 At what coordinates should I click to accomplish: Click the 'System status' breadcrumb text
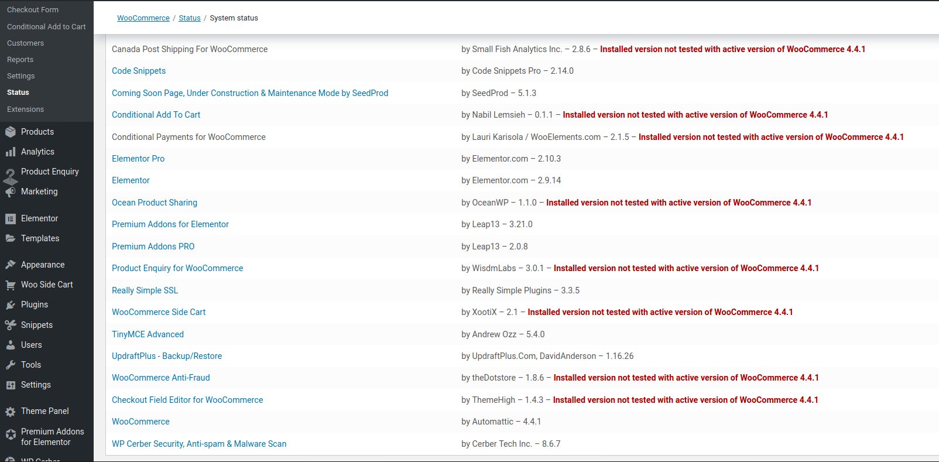[234, 18]
